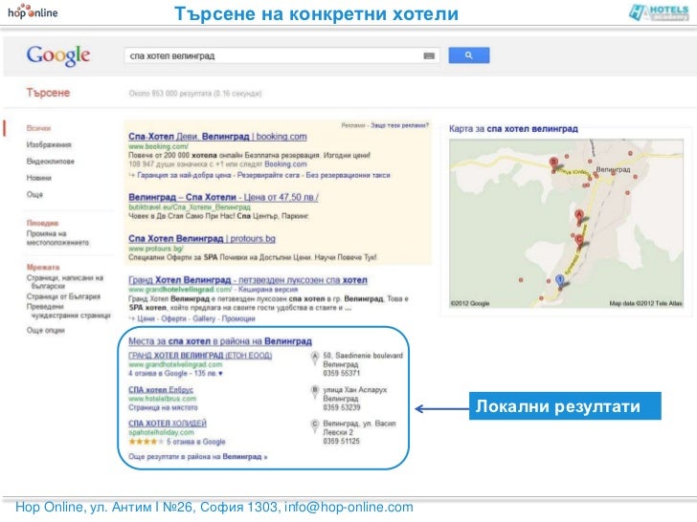Select Изображения search filter
The height and width of the screenshot is (522, 697).
tap(49, 144)
